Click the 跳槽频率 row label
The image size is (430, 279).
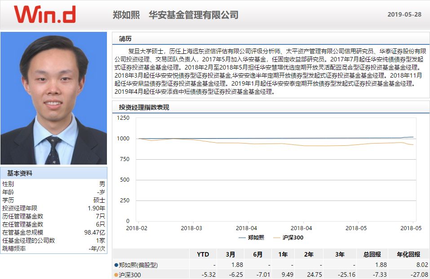pos(14,248)
